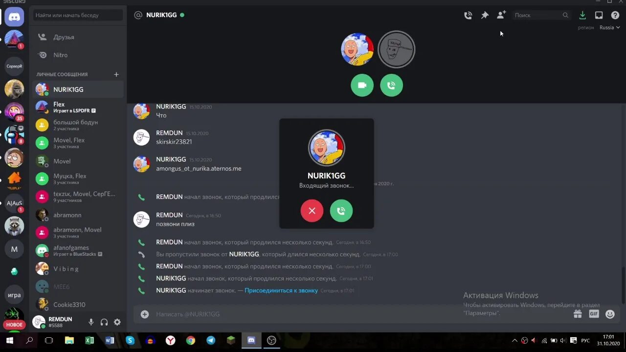Open the inbox icon
Screen dimensions: 626x352
[599, 15]
